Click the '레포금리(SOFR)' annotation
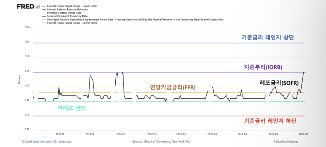The height and width of the screenshot is (147, 326). click(279, 83)
